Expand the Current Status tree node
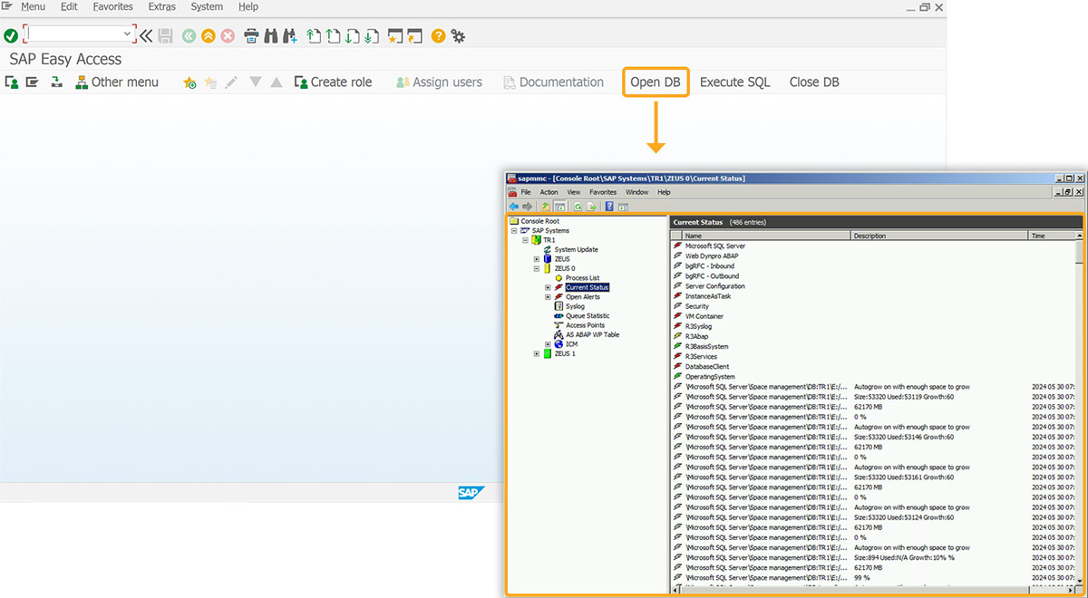This screenshot has height=598, width=1088. [548, 287]
